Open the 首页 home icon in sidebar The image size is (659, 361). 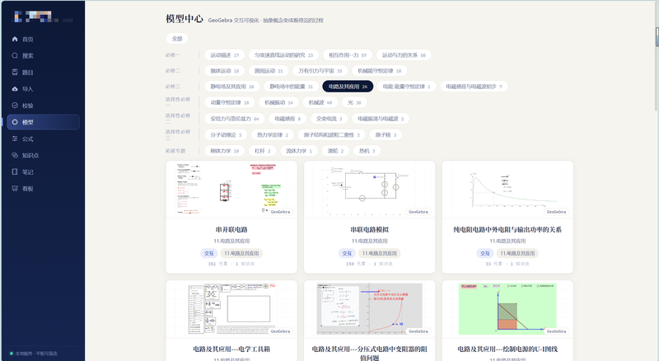[15, 39]
